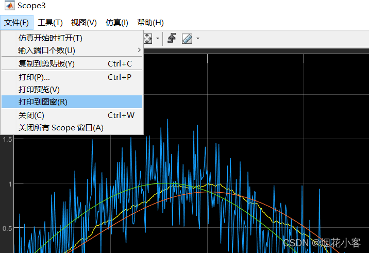Viewport: 369px width, 253px height.
Task: Select 关闭所有 Scope 窗口(A)
Action: pos(72,128)
